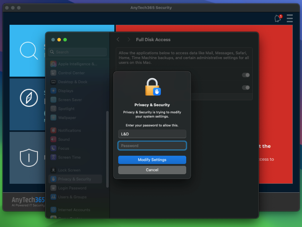The image size is (302, 227).
Task: Click Users & Groups sidebar icon
Action: pos(53,197)
